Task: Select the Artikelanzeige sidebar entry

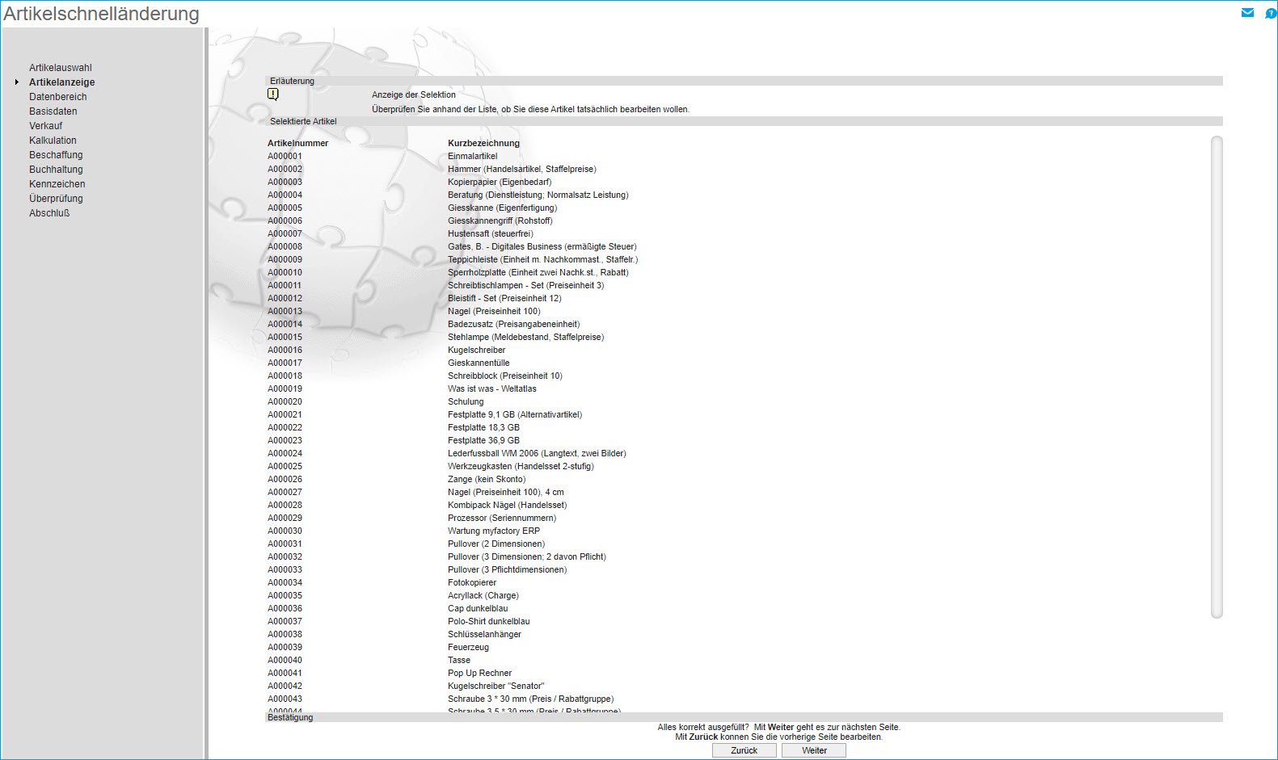Action: point(62,82)
